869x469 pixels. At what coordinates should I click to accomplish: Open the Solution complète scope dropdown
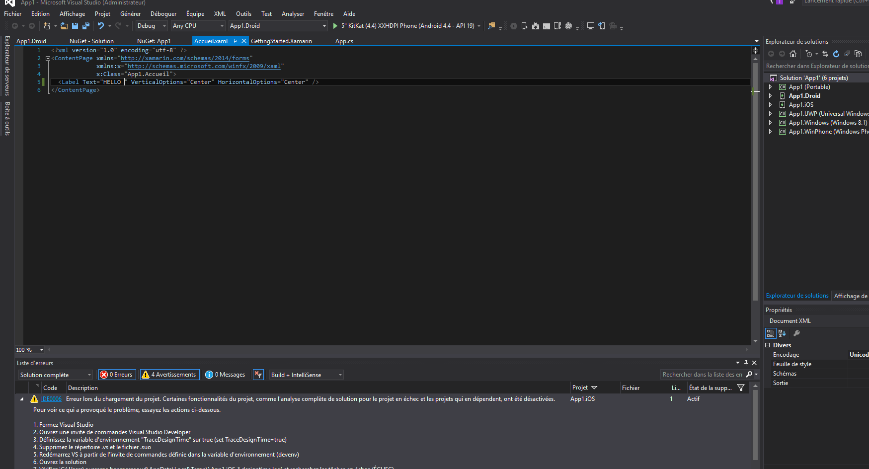click(56, 375)
